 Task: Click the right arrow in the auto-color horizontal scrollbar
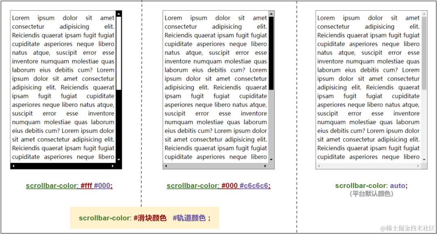[418, 166]
